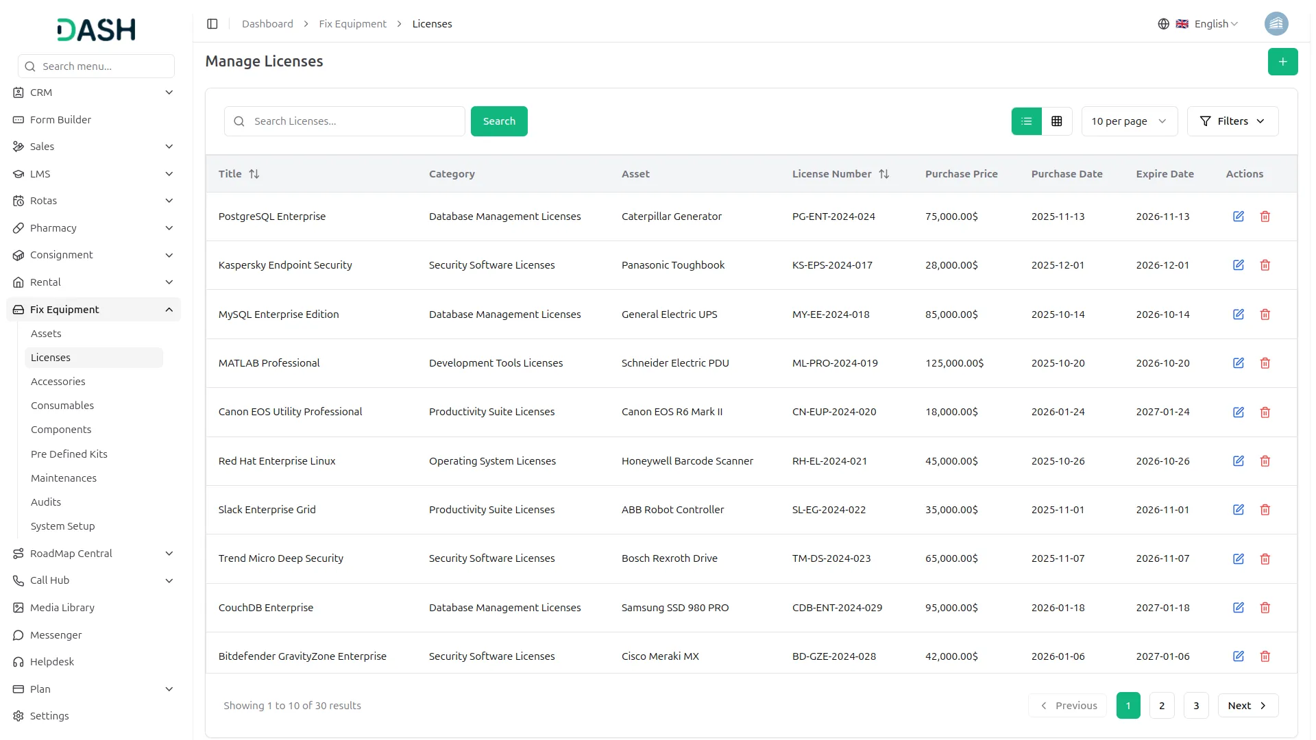Switch to list view
This screenshot has height=740, width=1316.
coord(1026,121)
